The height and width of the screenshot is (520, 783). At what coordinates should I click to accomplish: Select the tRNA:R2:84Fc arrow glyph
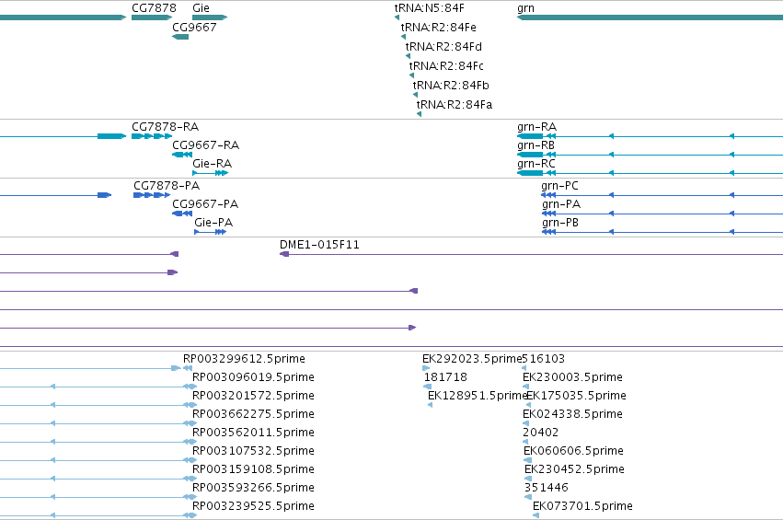pyautogui.click(x=411, y=75)
